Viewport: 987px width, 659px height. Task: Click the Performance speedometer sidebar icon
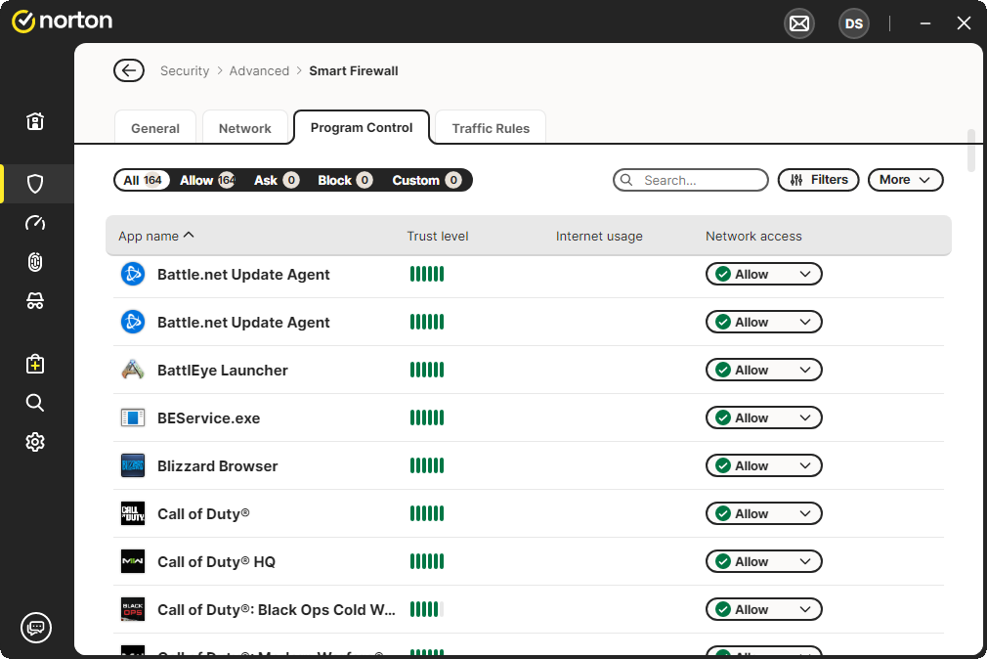tap(35, 223)
